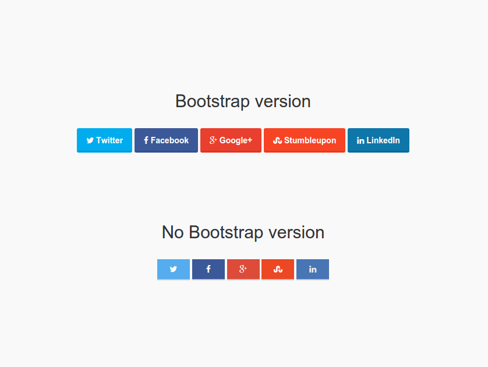Click the 'Bootstrap version' heading
The height and width of the screenshot is (367, 488).
(x=243, y=101)
